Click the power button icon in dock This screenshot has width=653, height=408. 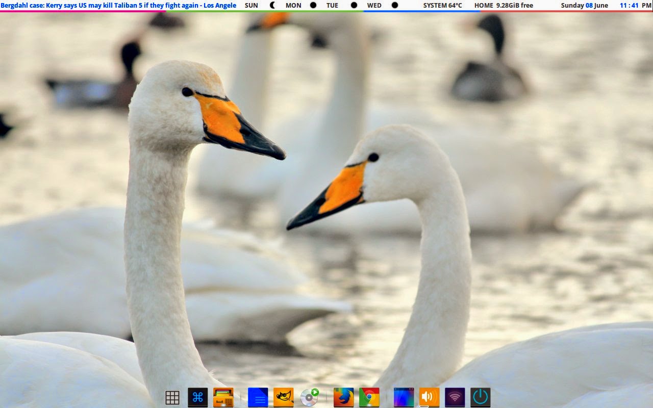(x=481, y=397)
